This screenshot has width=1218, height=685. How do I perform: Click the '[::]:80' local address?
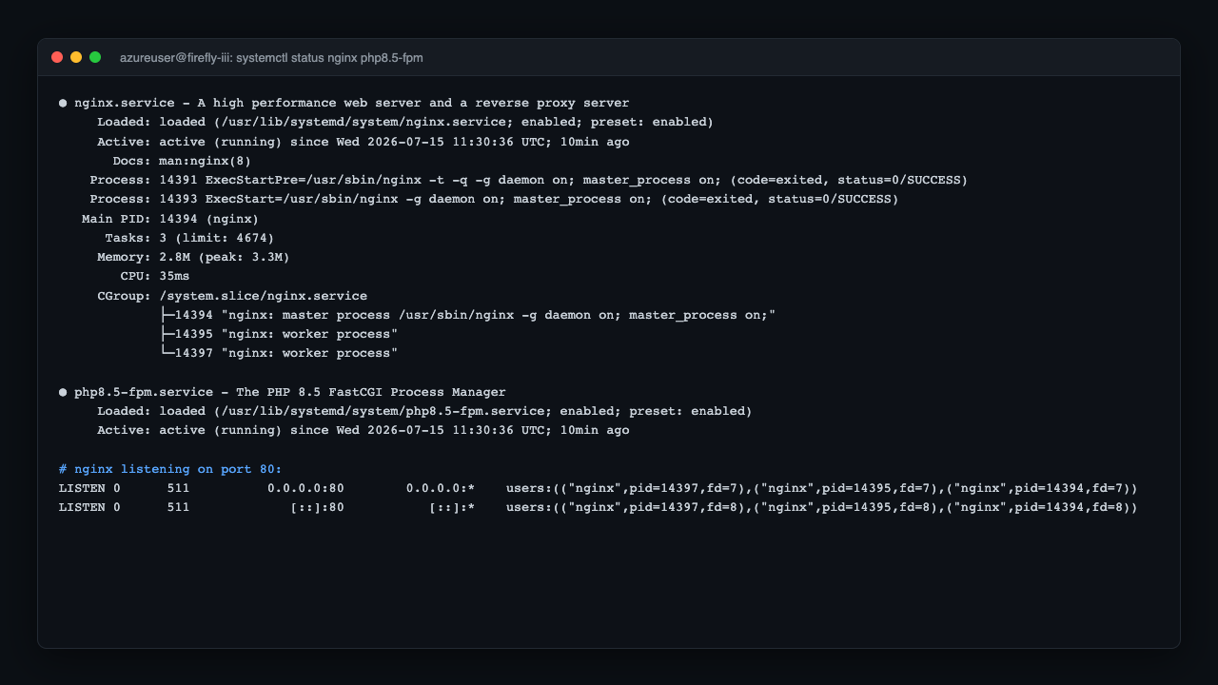coord(317,507)
